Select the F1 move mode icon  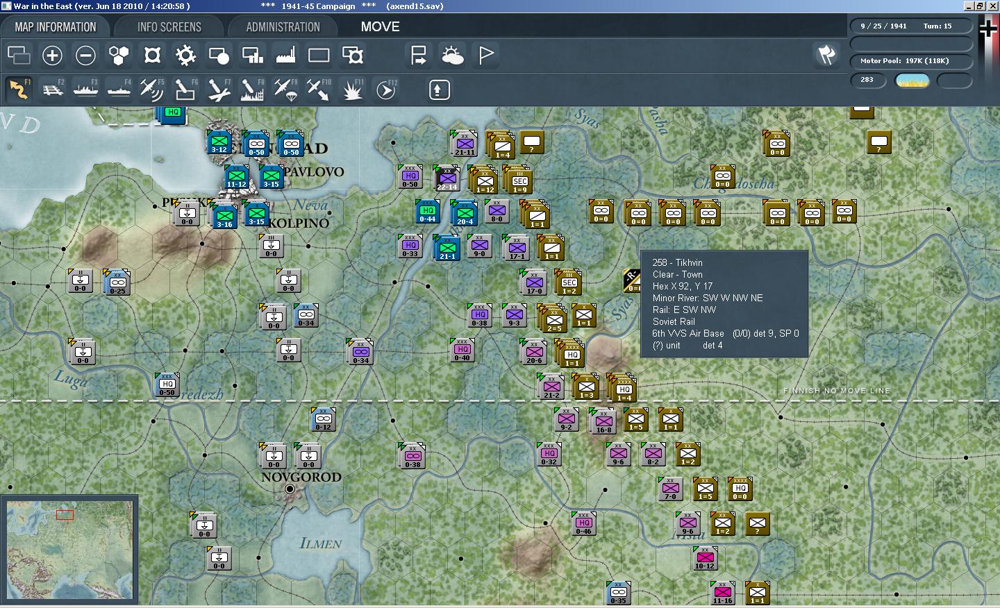[18, 90]
